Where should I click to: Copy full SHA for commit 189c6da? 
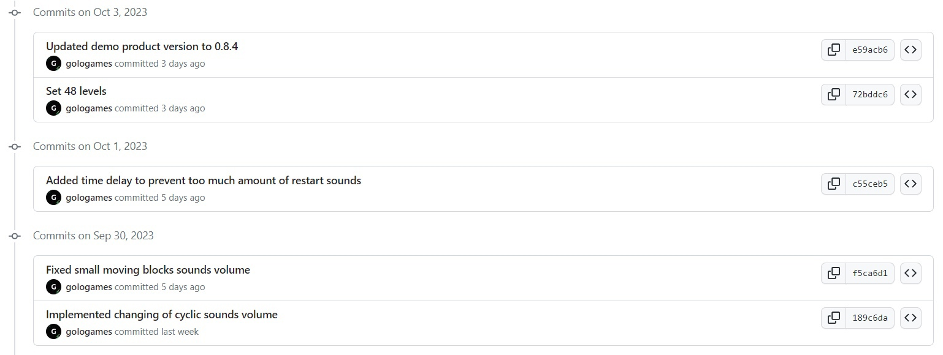(x=833, y=318)
